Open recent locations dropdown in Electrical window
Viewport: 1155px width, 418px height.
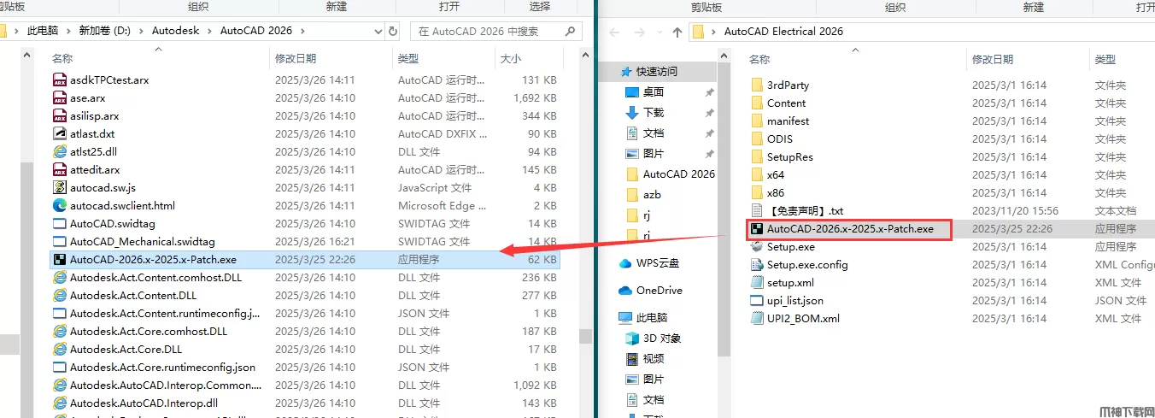coord(659,32)
